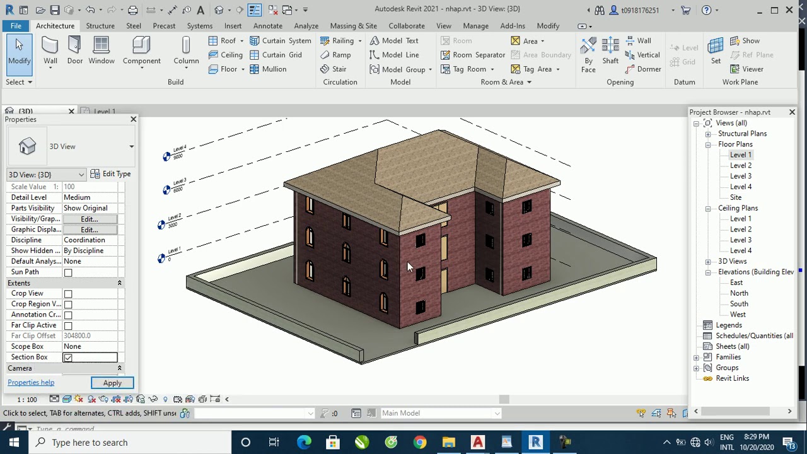Select the Ceiling tool
Screen dimensions: 807x454
(225, 55)
